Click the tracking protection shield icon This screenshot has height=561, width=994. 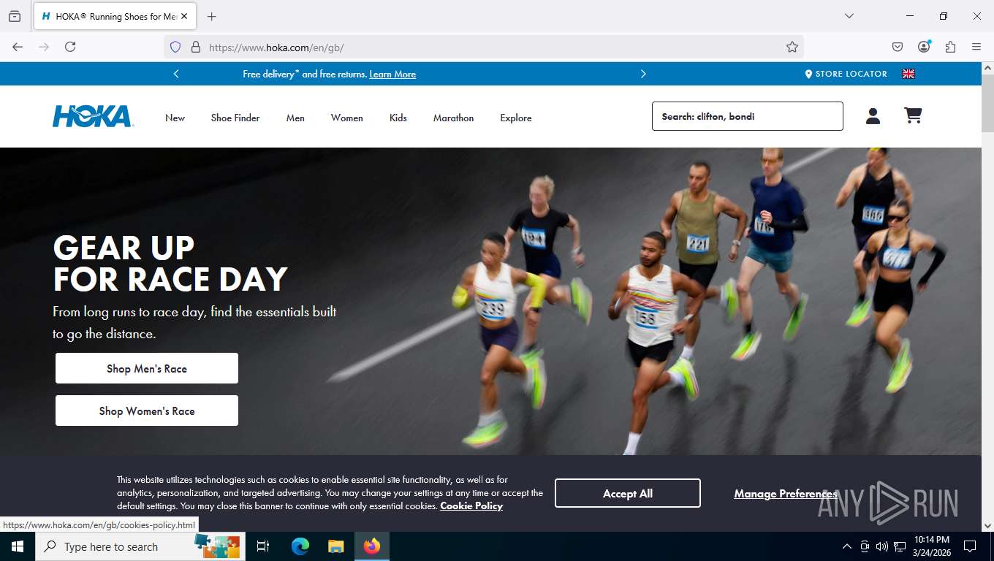pos(175,47)
